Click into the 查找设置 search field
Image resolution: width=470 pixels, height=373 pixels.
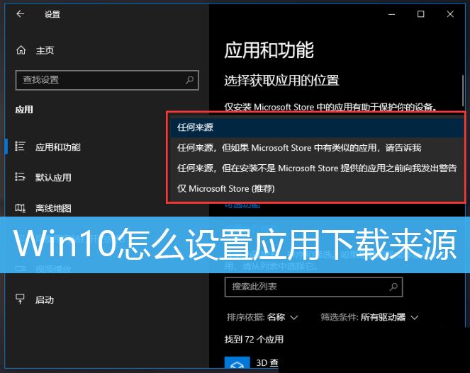click(99, 80)
